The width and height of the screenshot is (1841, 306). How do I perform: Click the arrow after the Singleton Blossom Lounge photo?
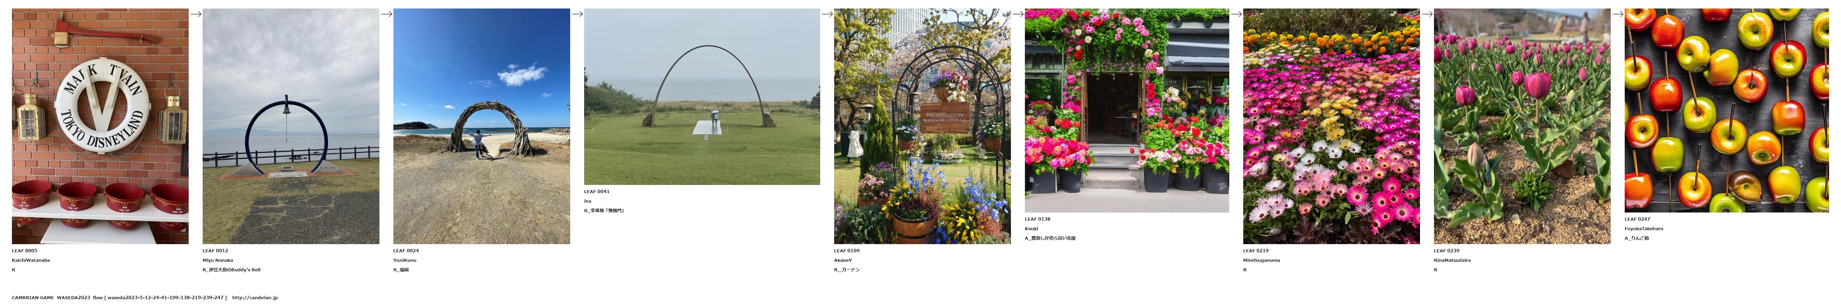pyautogui.click(x=1018, y=14)
